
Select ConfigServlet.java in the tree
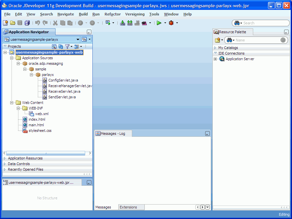63,80
